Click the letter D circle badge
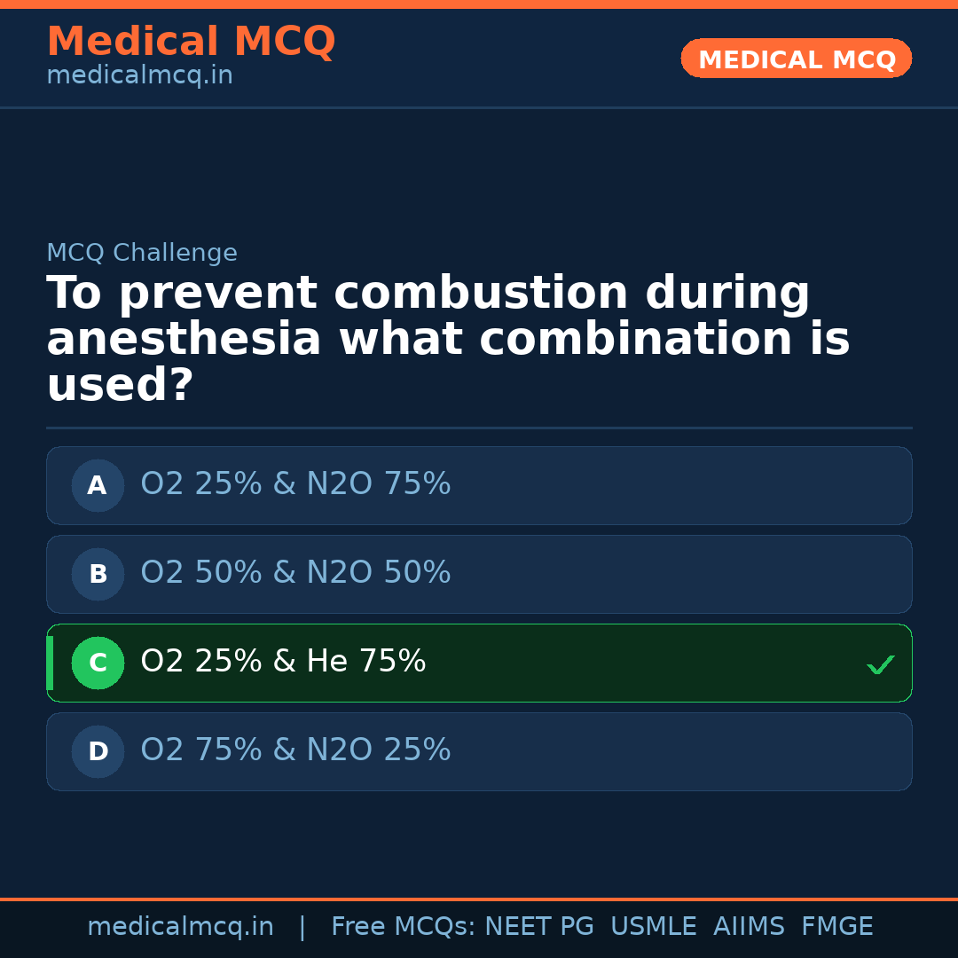 pyautogui.click(x=98, y=752)
